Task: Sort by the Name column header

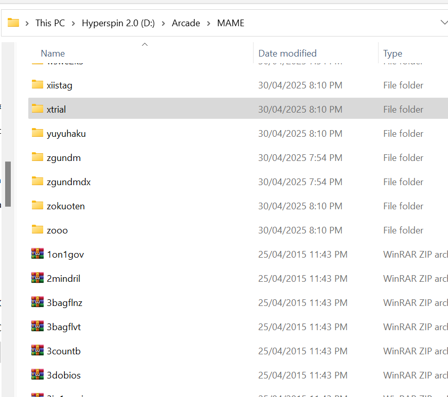Action: [53, 53]
